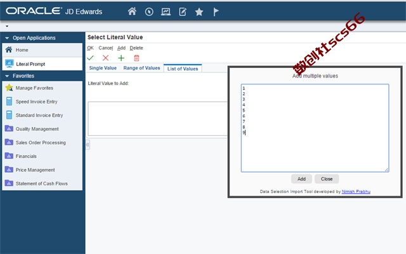Viewport: 406px width, 254px height.
Task: Switch to the Range of Values tab
Action: pos(141,68)
